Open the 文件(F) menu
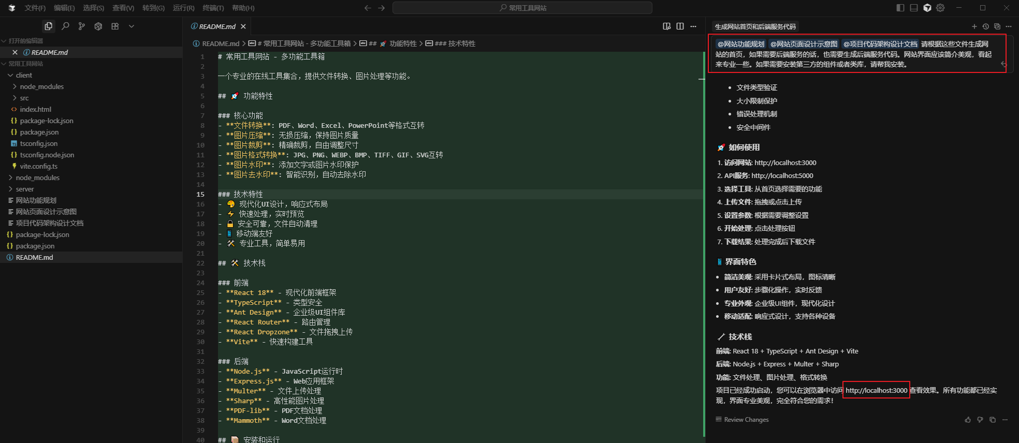Viewport: 1019px width, 443px height. 35,8
